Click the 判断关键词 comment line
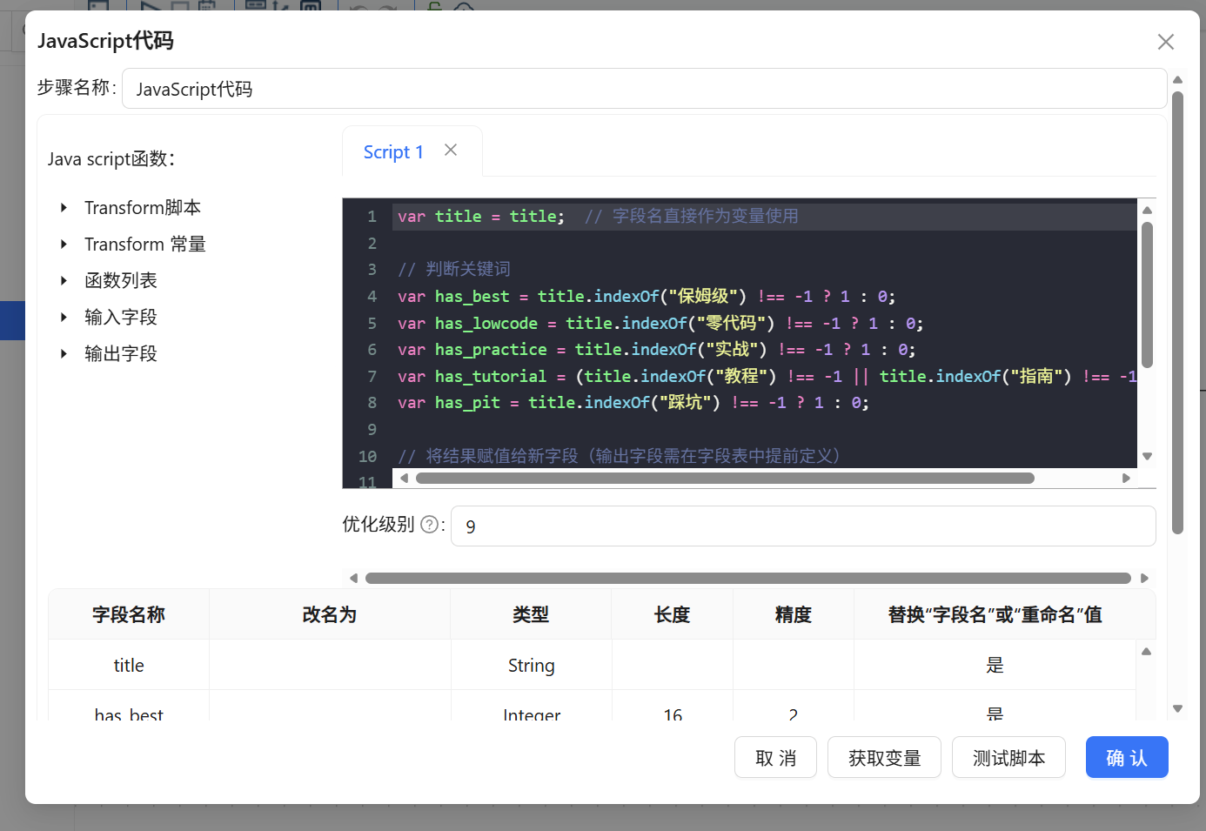Screen dimensions: 1206x831 pyautogui.click(x=454, y=269)
